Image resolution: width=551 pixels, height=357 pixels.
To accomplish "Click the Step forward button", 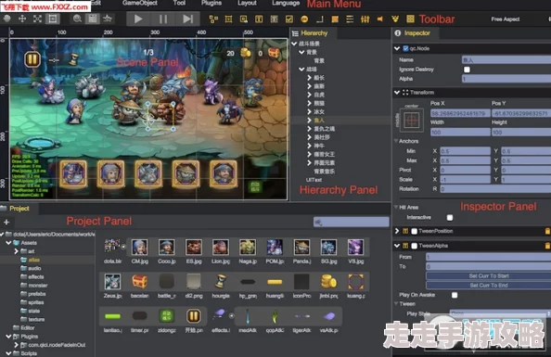I will [x=188, y=19].
